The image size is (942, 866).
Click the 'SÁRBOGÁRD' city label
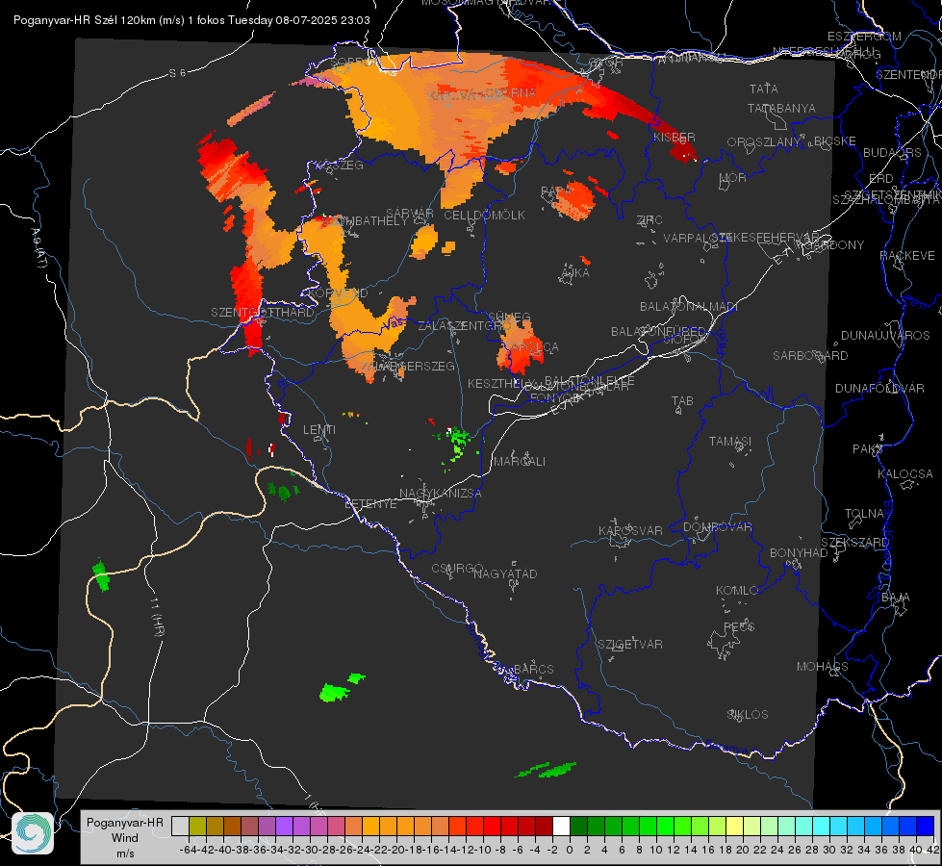click(x=810, y=356)
